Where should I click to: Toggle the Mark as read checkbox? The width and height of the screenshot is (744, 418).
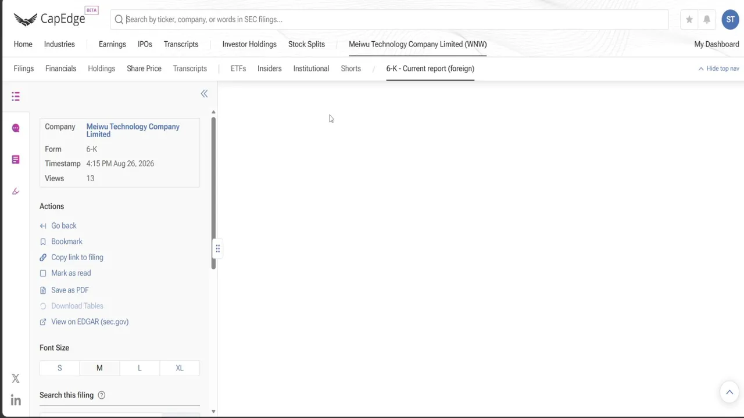click(43, 273)
